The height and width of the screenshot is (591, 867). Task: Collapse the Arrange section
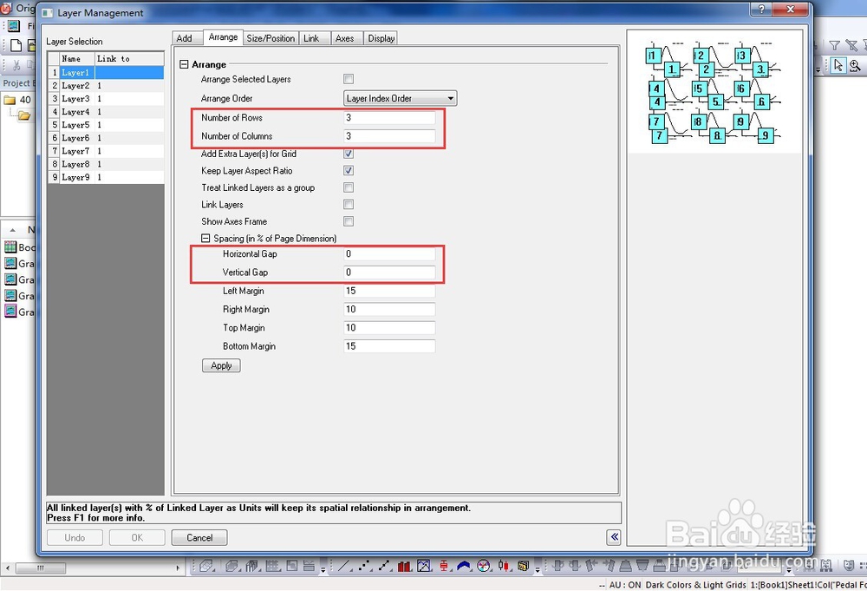[184, 64]
